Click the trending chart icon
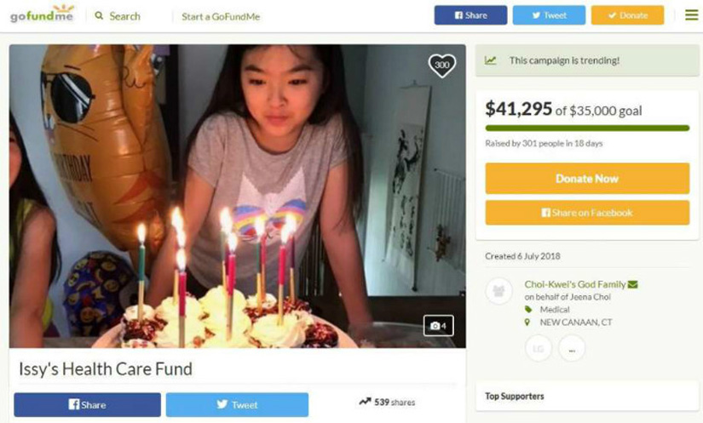Screen dimensions: 703x423 491,60
